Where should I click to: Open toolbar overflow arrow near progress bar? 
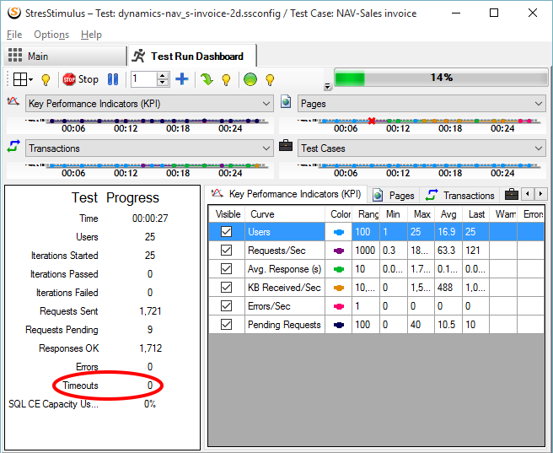(x=328, y=86)
